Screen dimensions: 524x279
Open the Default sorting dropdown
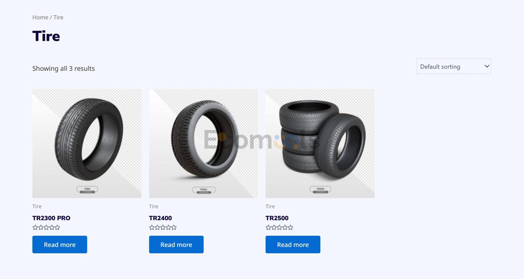454,66
